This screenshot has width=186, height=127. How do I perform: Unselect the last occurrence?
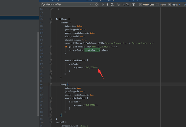coord(123,5)
